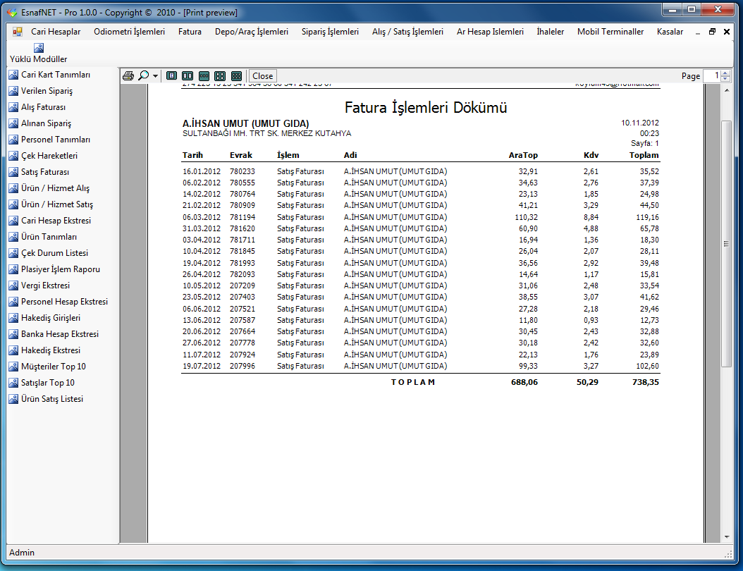The width and height of the screenshot is (743, 571).
Task: Open the Ar Hesap Islemleri menu
Action: point(490,32)
